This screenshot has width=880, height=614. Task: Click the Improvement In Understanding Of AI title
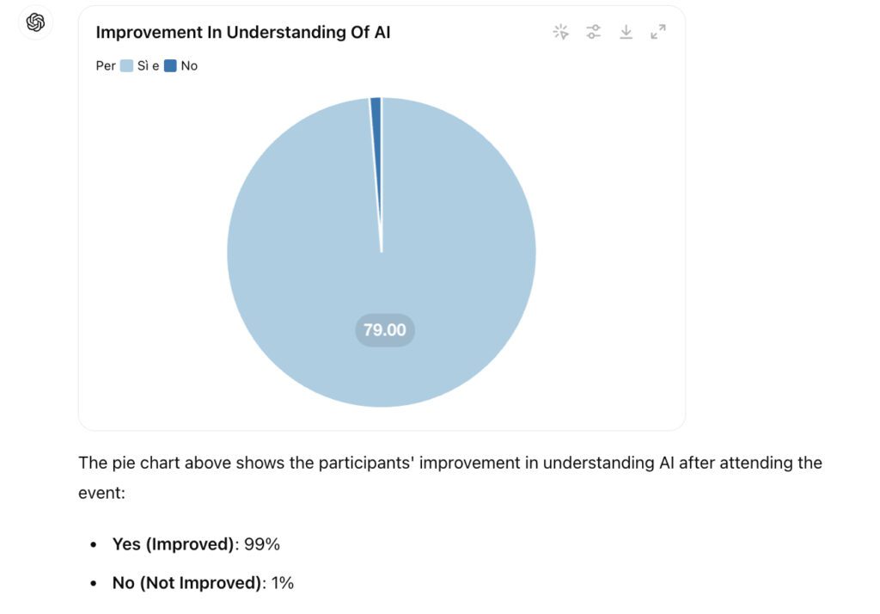click(243, 33)
